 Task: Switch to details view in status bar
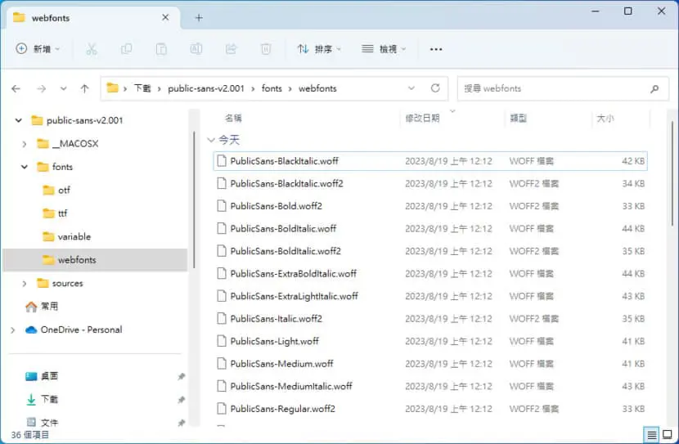(652, 434)
